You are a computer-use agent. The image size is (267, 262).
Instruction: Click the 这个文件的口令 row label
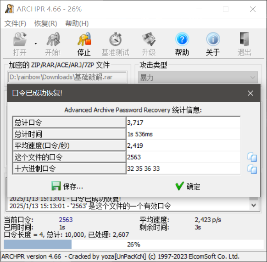[x=69, y=157]
